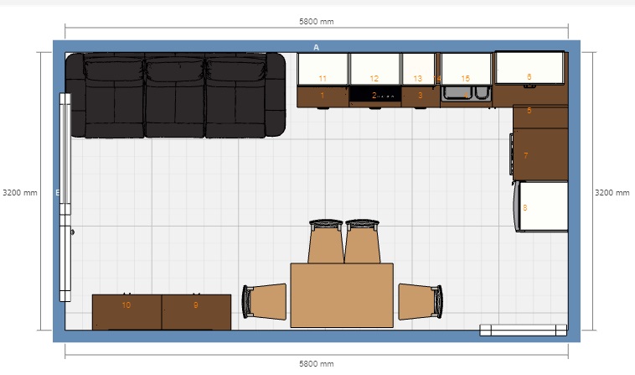
Task: Select the black three-seat sofa
Action: coord(176,95)
